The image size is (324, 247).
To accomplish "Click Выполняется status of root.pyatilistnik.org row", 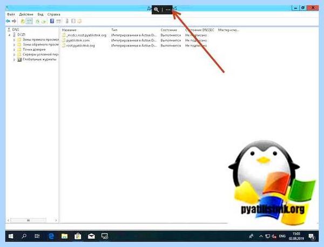I will [171, 46].
